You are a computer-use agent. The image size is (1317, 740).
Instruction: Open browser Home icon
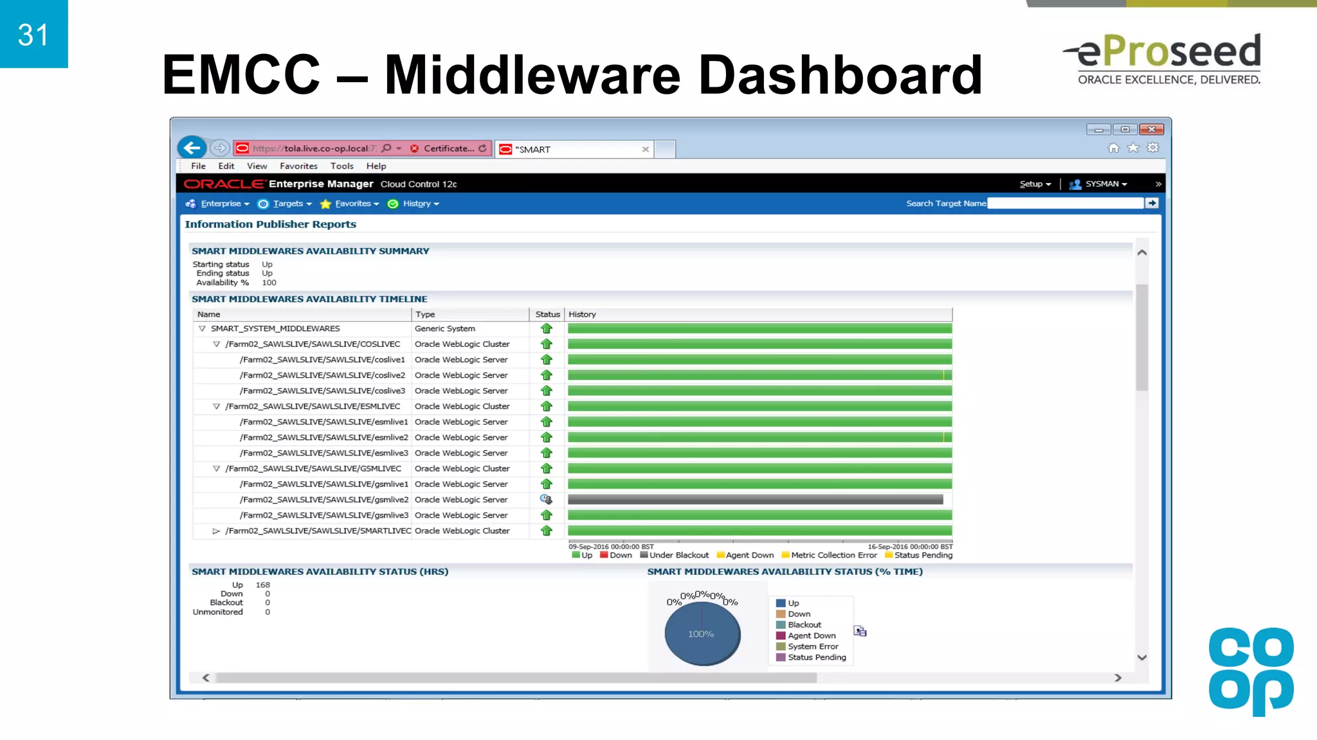[x=1113, y=148]
